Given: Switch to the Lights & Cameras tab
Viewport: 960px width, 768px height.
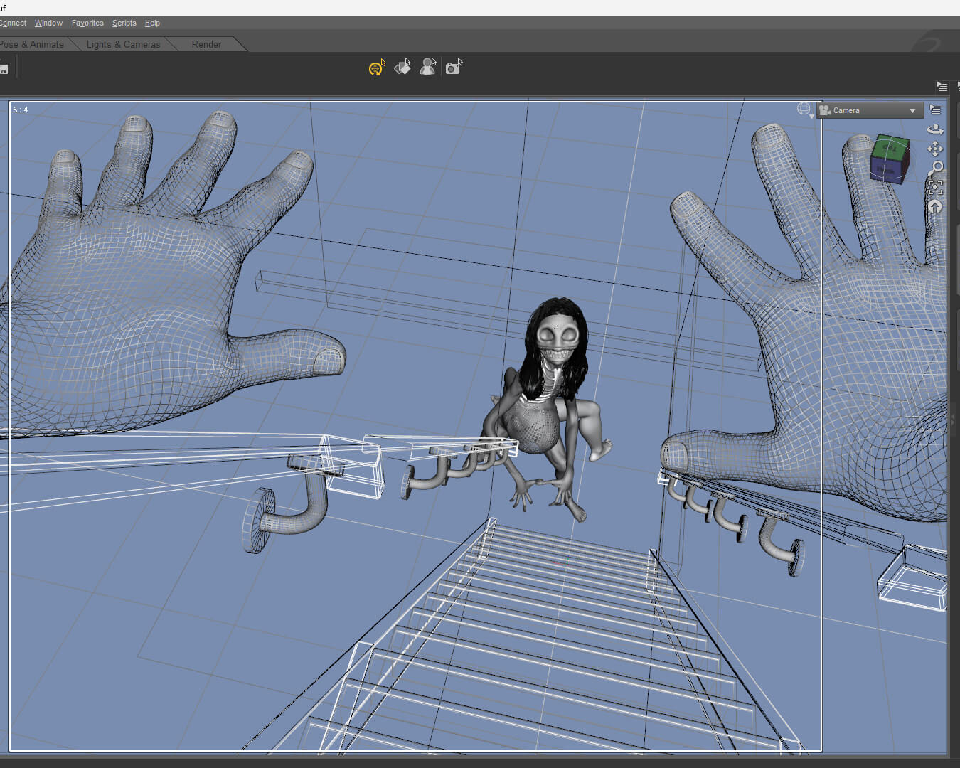Looking at the screenshot, I should pos(123,44).
